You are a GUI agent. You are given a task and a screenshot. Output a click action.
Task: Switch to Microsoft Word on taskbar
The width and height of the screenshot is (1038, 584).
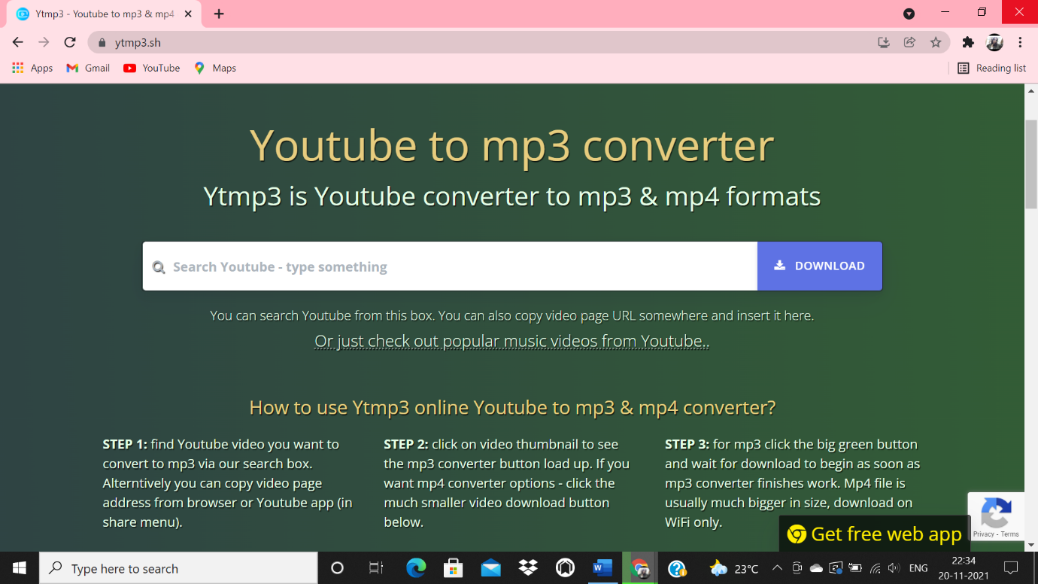click(602, 568)
